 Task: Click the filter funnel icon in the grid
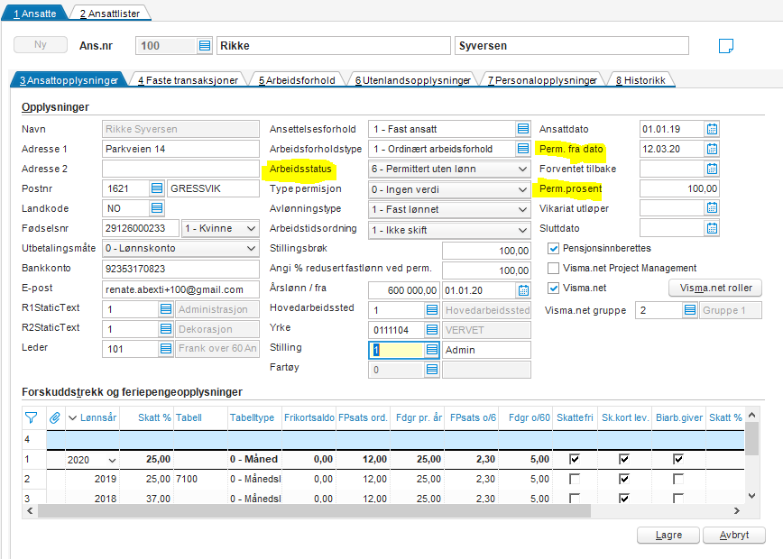[32, 417]
